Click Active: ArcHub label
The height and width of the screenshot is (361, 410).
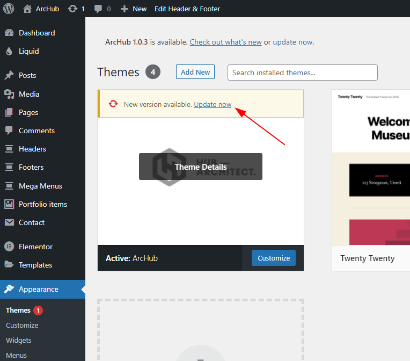click(x=132, y=258)
